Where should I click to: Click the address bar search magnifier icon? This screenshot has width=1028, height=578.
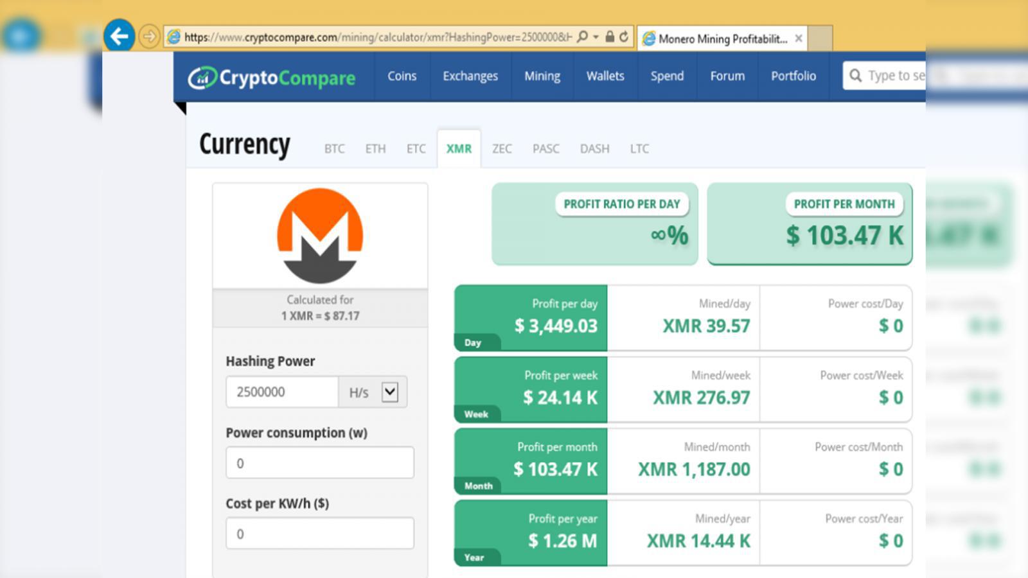582,37
